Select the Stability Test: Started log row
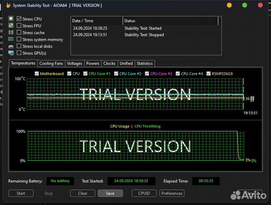 [145, 28]
